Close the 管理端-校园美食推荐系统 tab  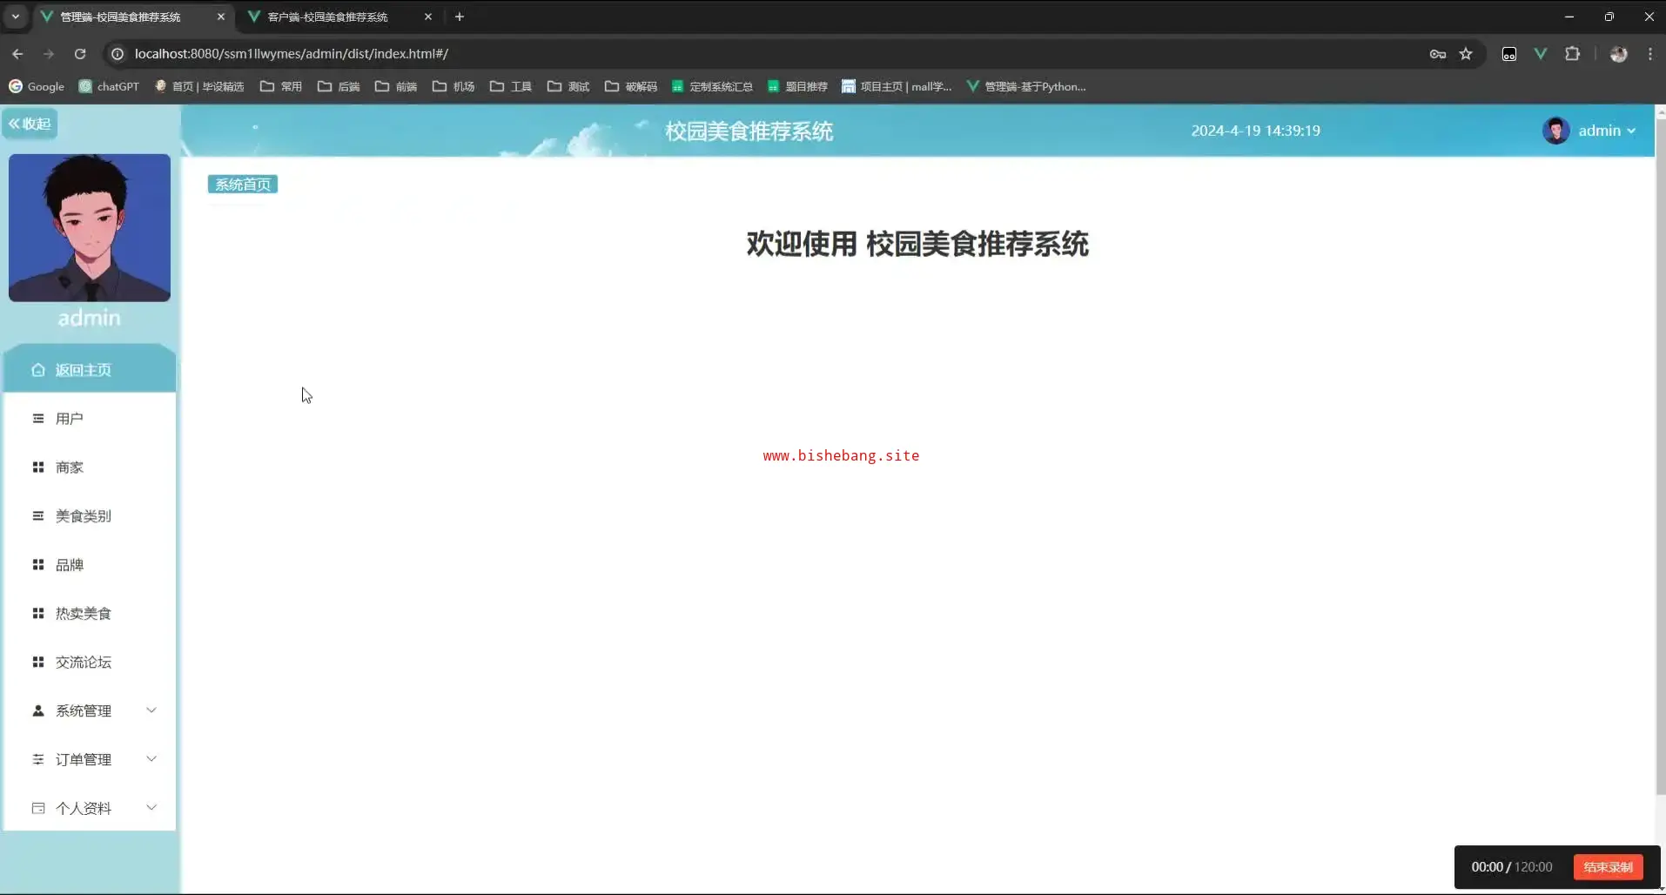[x=221, y=17]
